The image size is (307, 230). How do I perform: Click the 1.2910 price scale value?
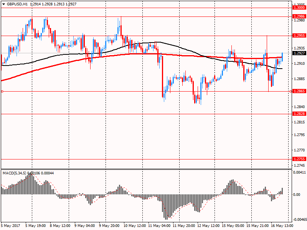299,64
